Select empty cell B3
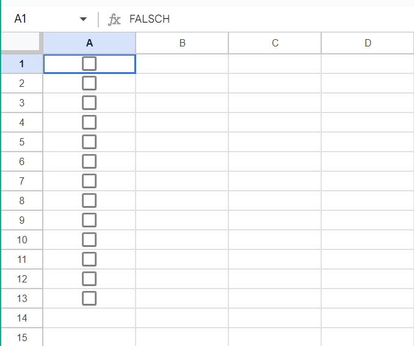The height and width of the screenshot is (346, 414). 182,103
